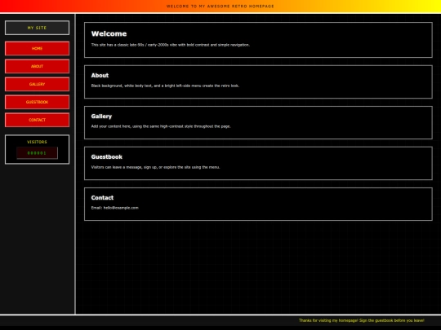Click the 'Thanks for visiting my homepage' footer text
This screenshot has width=441, height=330.
click(x=362, y=320)
